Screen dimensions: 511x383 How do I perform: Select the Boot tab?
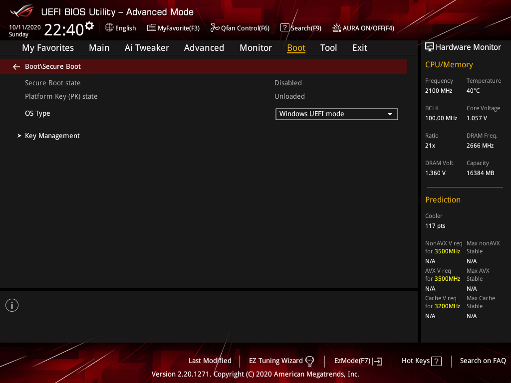click(x=296, y=48)
